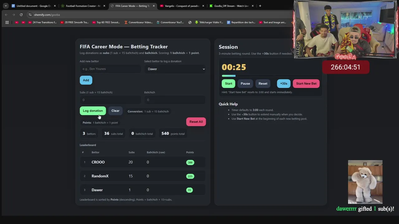The height and width of the screenshot is (224, 399).
Task: Click the browser forward arrow
Action: click(x=14, y=15)
